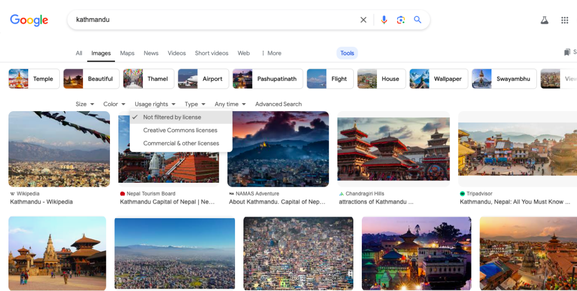Screen dimensions: 577x291
Task: Open 'attractions of Kathmandu ...' result title
Action: pyautogui.click(x=376, y=202)
